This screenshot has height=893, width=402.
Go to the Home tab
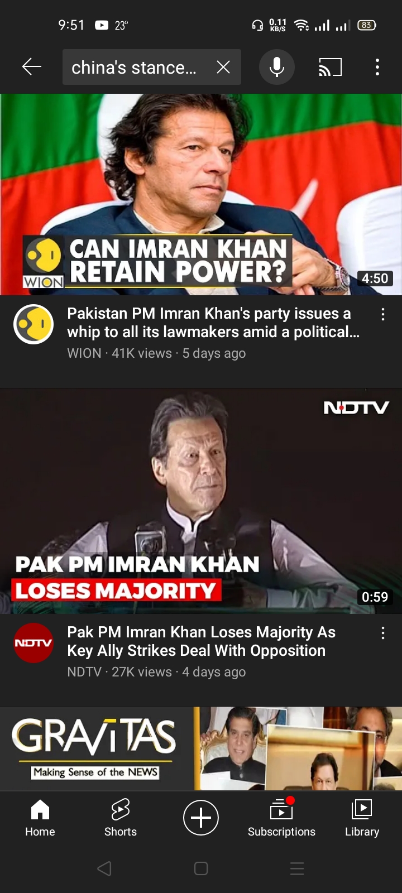tap(40, 818)
